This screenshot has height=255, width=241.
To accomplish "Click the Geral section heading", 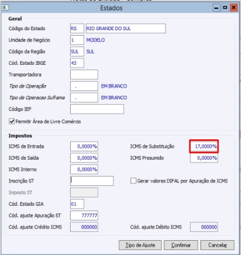I will coord(15,19).
